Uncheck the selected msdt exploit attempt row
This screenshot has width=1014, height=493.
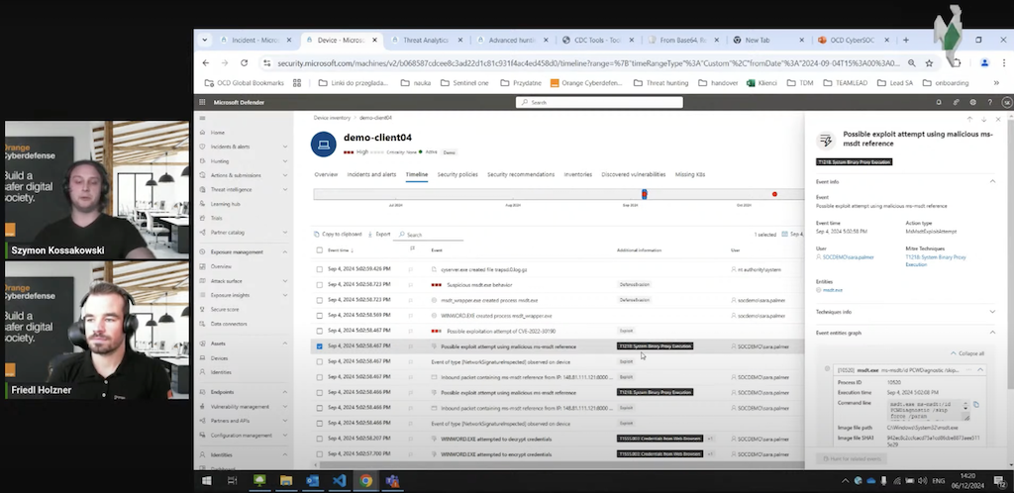(x=319, y=346)
